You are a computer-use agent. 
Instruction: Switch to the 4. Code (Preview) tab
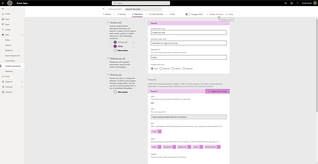(156, 15)
